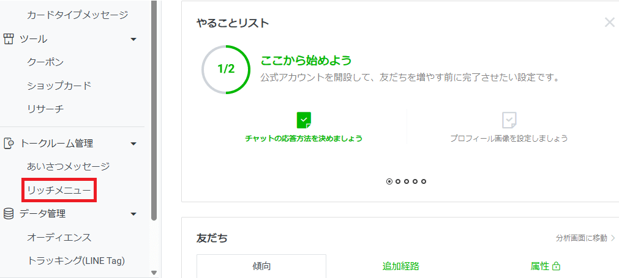Viewport: 619px width, 278px height.
Task: Click the 1/2 progress circle
Action: (226, 69)
